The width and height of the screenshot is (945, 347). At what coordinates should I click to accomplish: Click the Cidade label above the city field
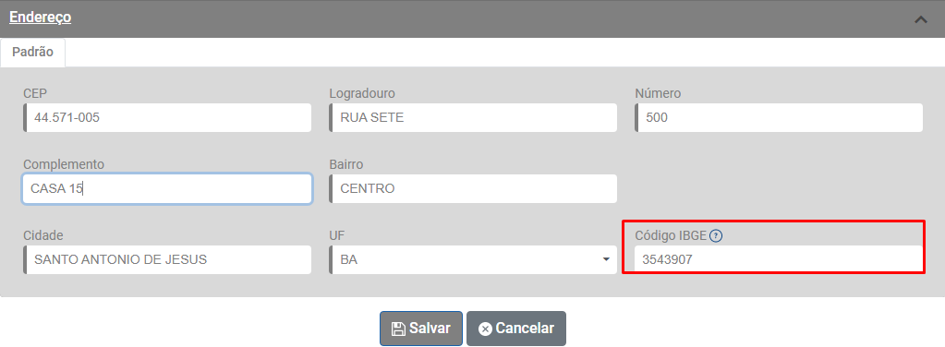coord(43,235)
